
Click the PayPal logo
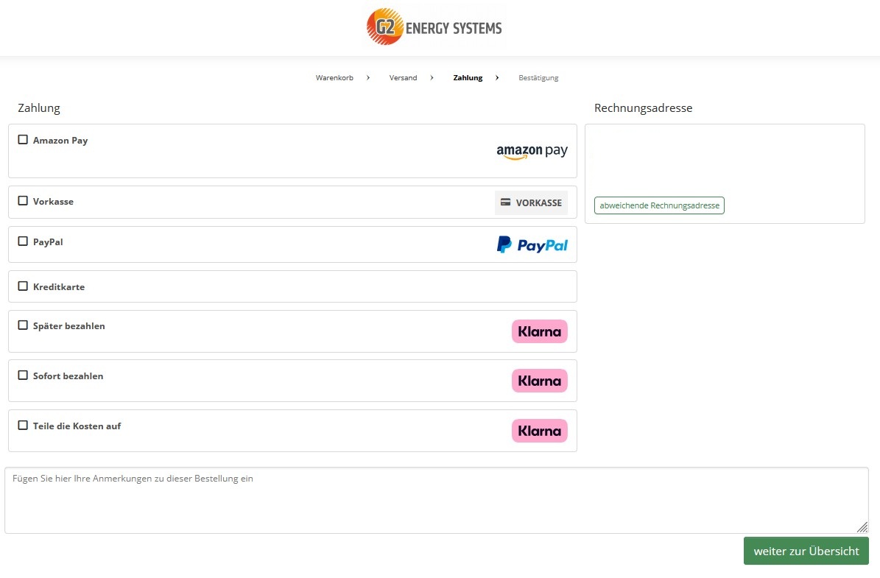[x=532, y=244]
